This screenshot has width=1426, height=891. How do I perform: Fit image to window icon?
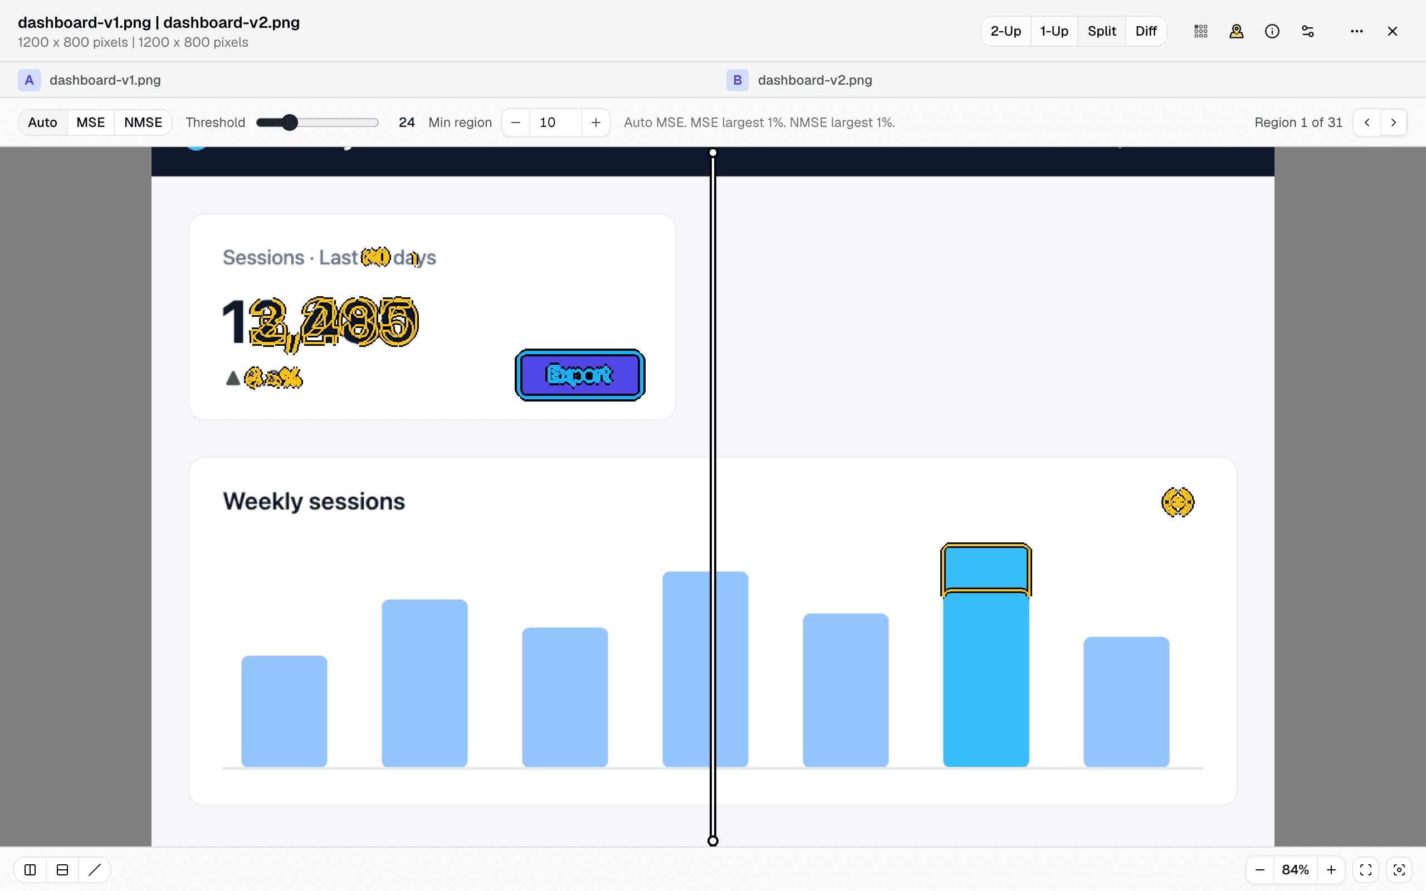1366,870
